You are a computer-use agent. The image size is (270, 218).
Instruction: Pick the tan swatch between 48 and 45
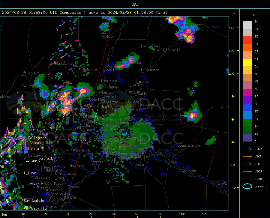click(247, 78)
